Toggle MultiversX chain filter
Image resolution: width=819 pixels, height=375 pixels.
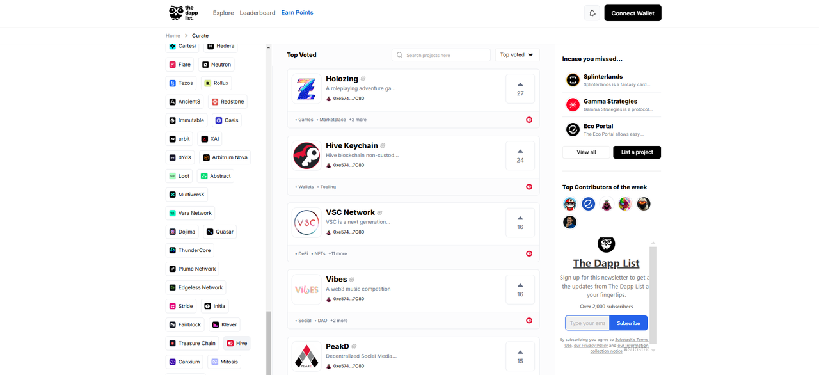(x=187, y=195)
